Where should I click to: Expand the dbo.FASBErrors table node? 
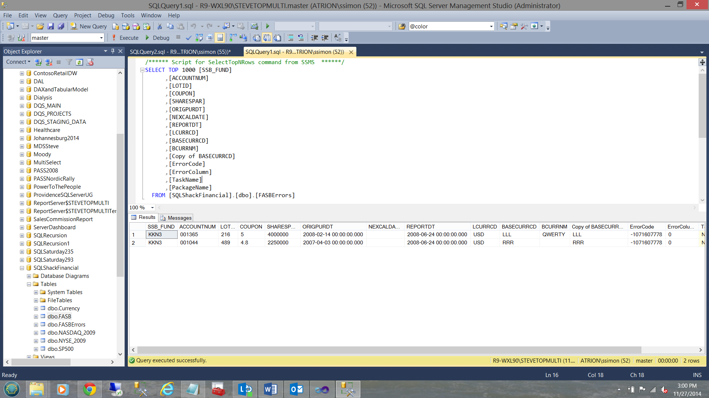point(36,325)
